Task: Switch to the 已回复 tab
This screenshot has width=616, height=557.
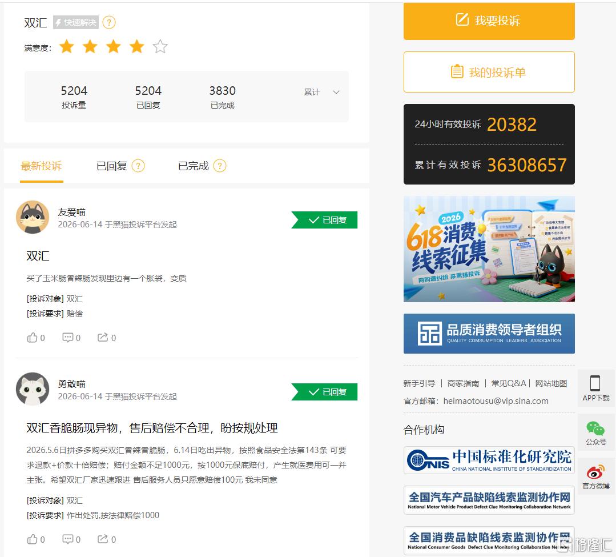Action: coord(111,166)
